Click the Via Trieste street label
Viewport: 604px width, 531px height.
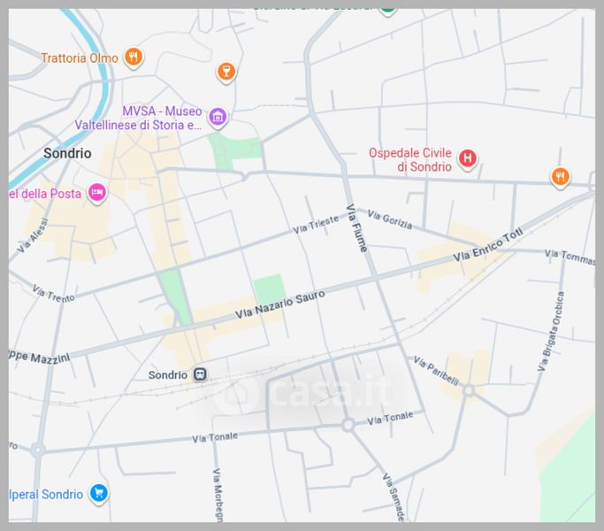tap(316, 225)
